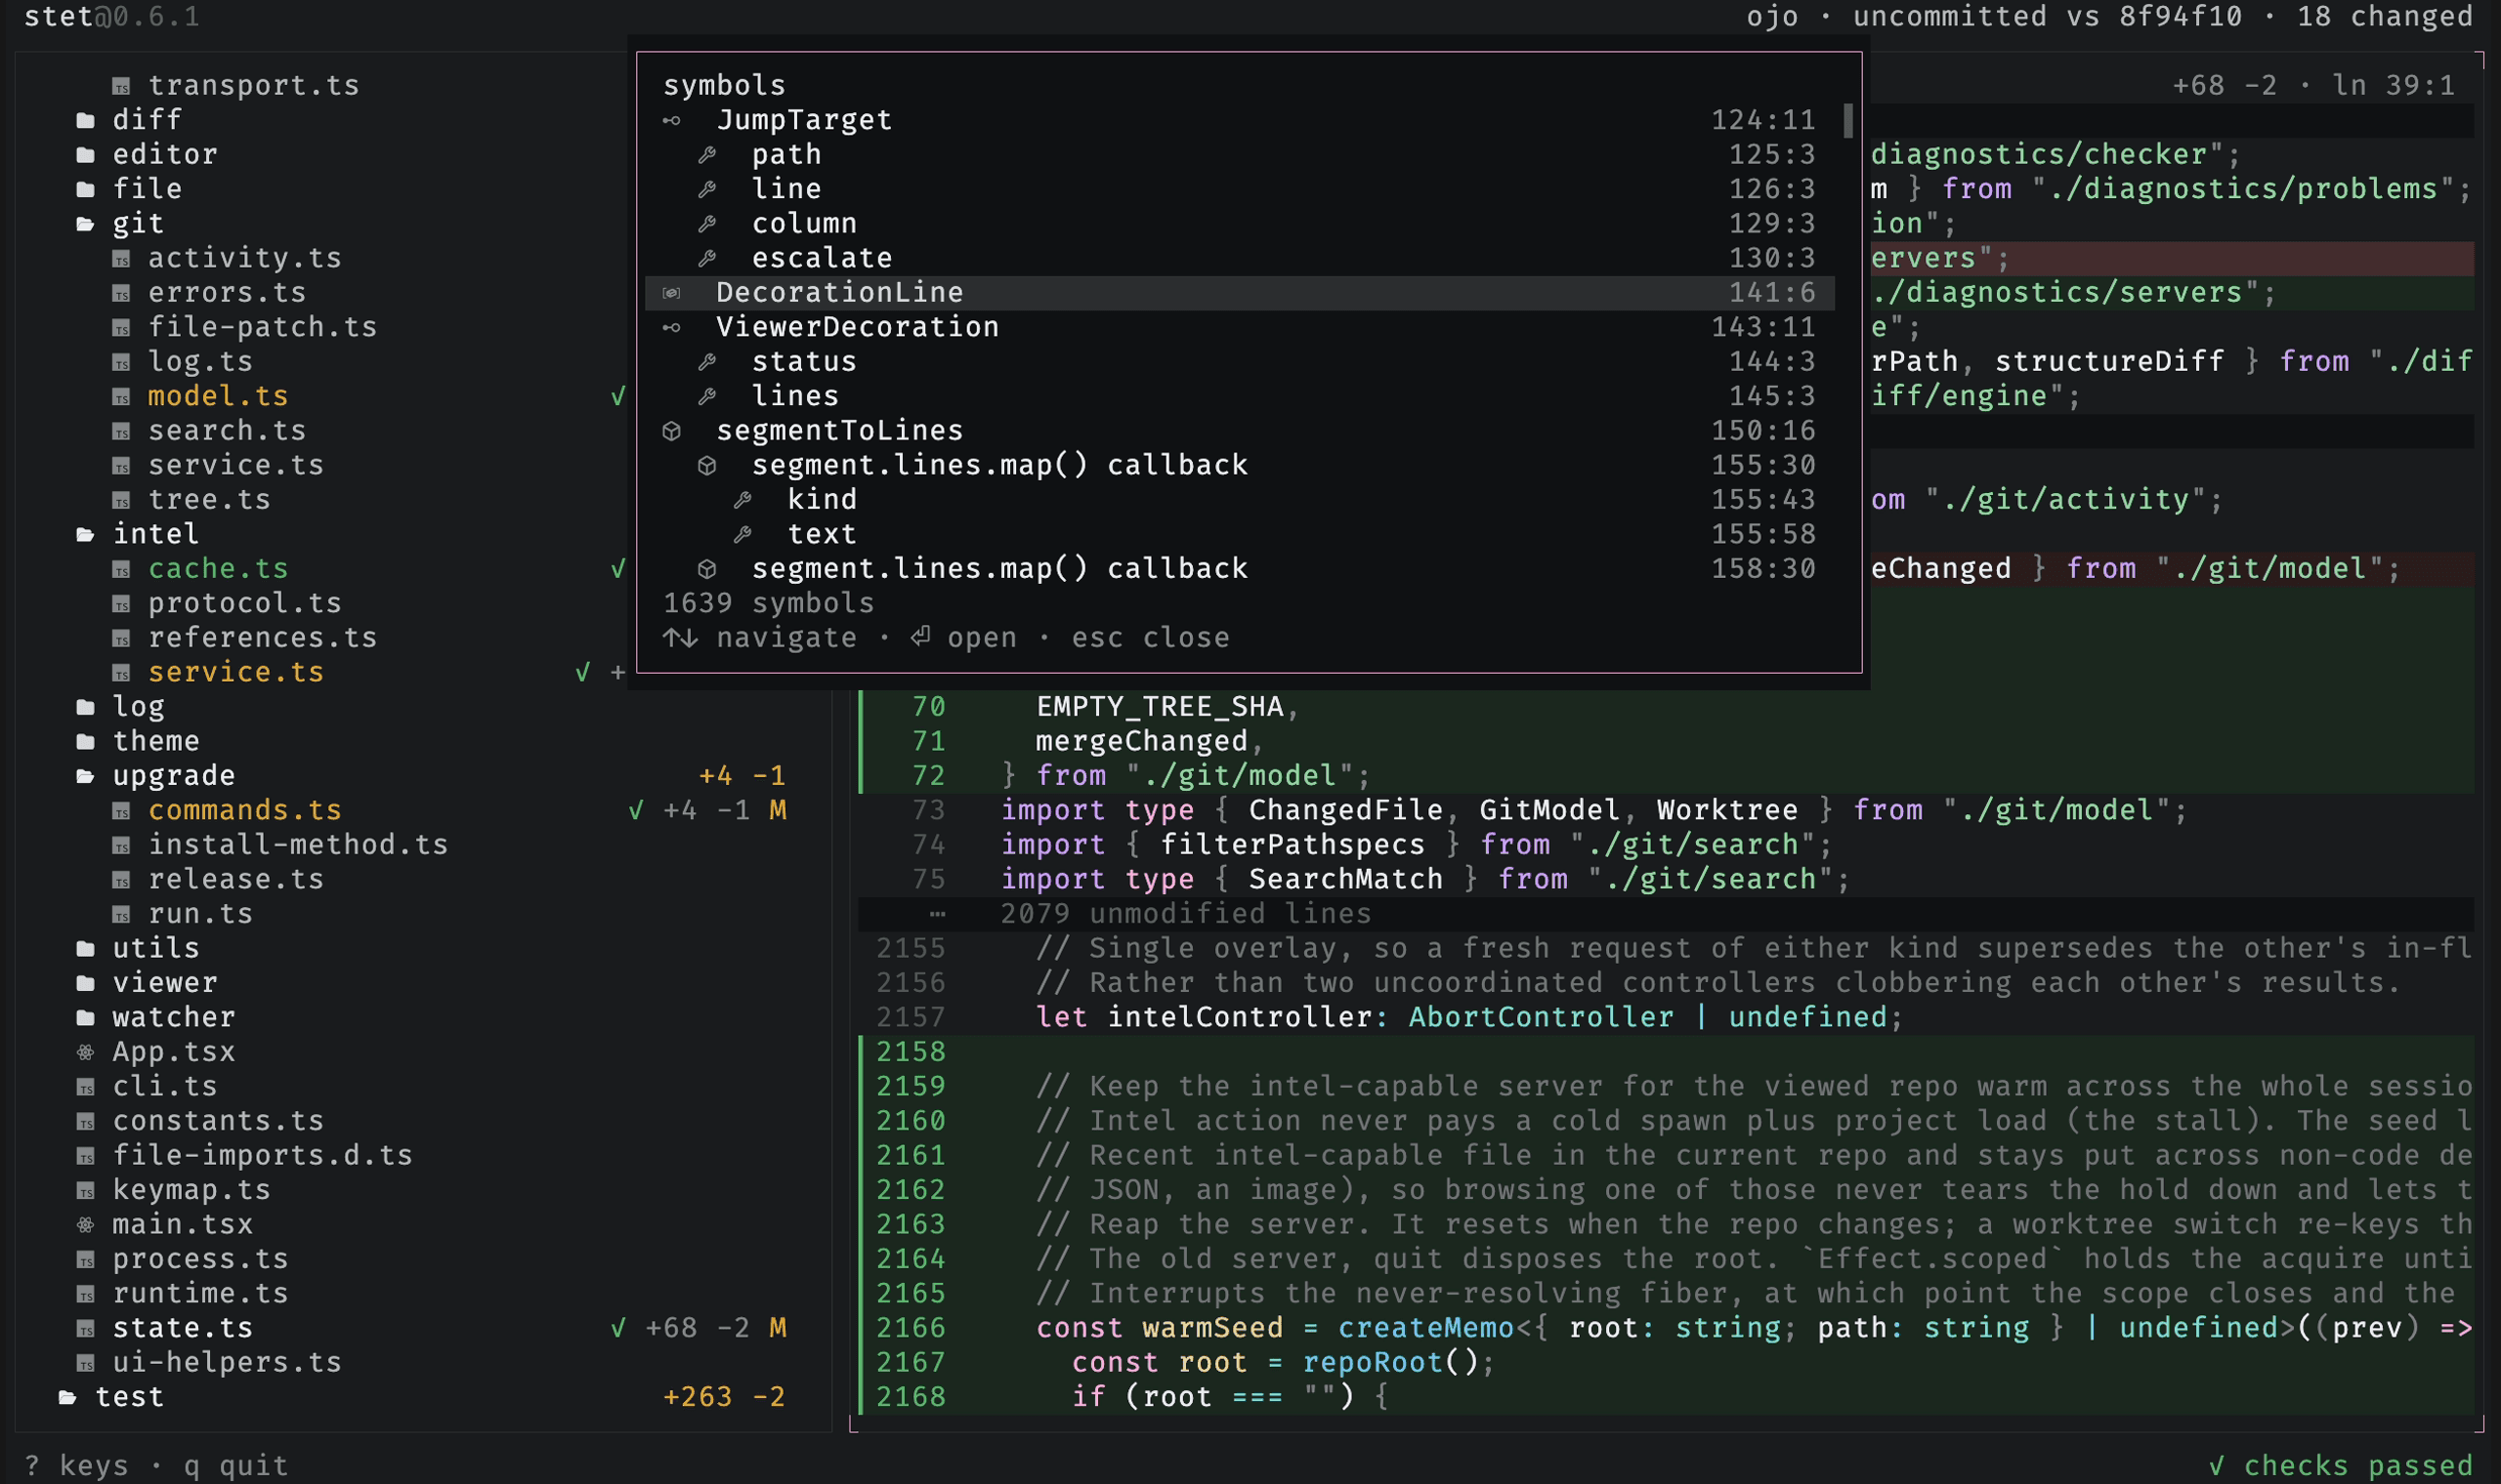Click the 'esc close' hint

tap(1151, 638)
